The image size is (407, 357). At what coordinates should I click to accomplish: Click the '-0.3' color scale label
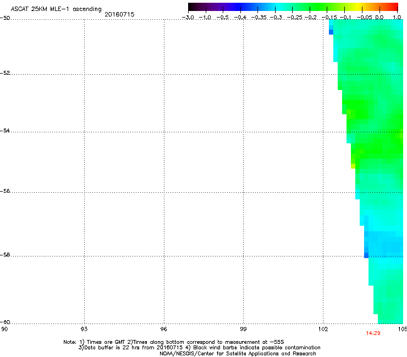pos(276,18)
